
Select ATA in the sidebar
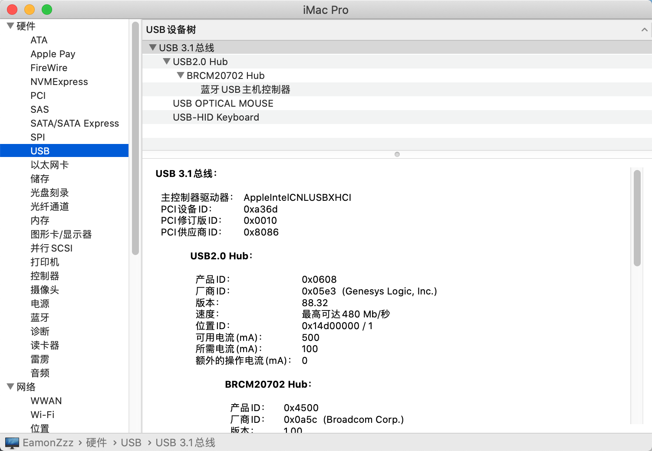pos(39,40)
